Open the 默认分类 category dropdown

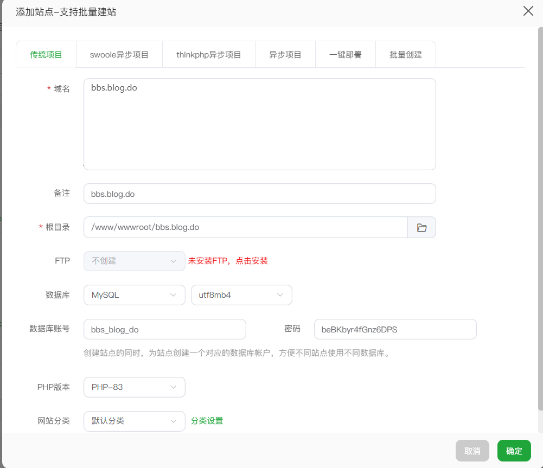[135, 421]
